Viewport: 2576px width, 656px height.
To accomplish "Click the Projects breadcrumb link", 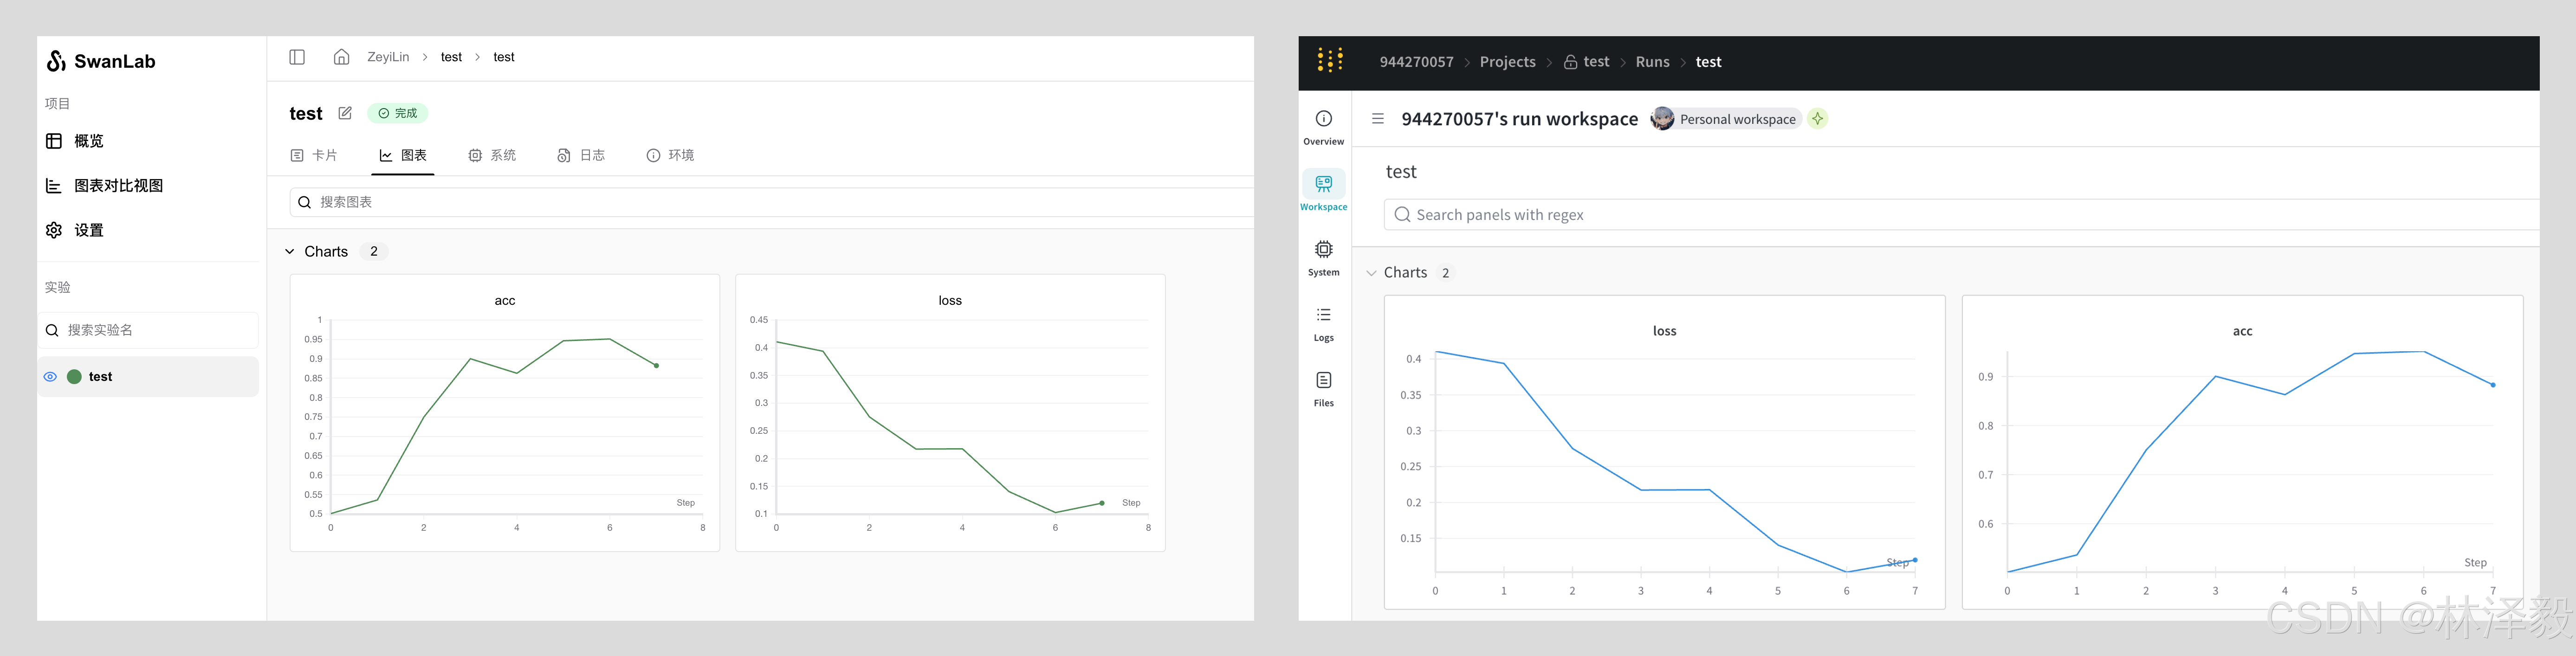I will click(x=1507, y=62).
